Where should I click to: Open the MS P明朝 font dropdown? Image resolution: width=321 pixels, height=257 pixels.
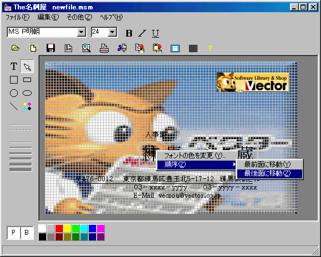(81, 32)
